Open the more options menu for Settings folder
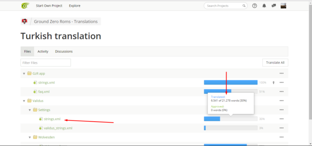 point(281,110)
